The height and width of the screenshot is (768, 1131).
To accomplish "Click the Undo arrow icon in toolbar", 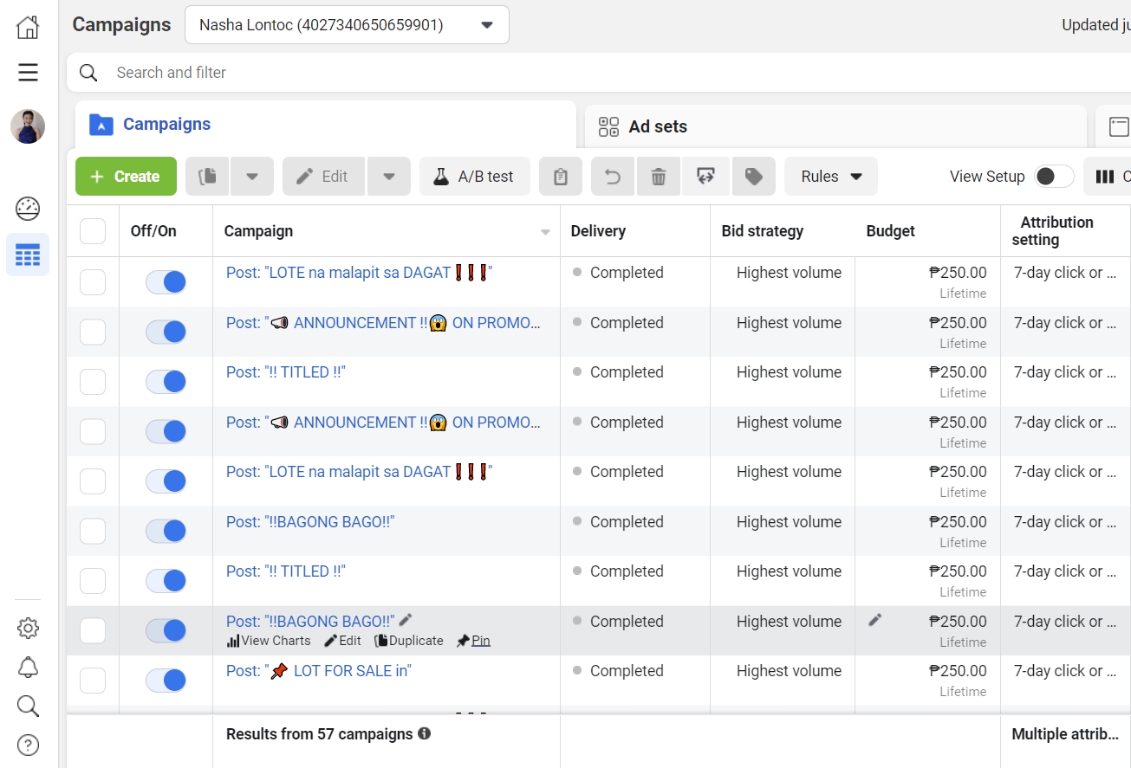I will point(613,177).
